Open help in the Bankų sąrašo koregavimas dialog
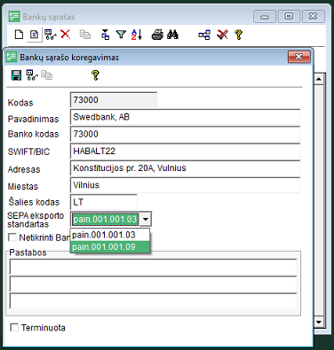 click(x=95, y=75)
